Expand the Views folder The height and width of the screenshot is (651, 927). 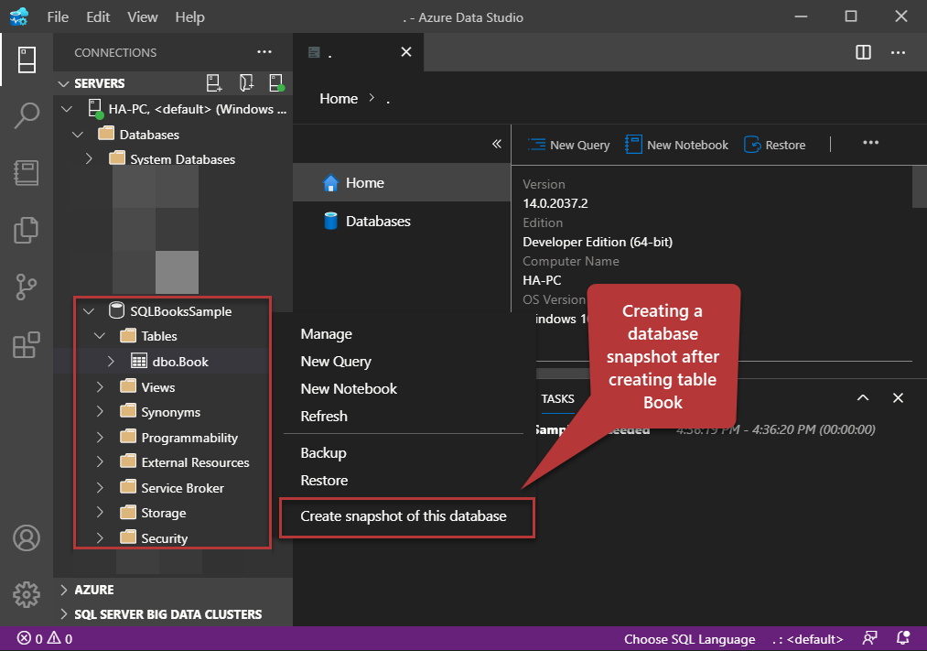click(x=100, y=386)
